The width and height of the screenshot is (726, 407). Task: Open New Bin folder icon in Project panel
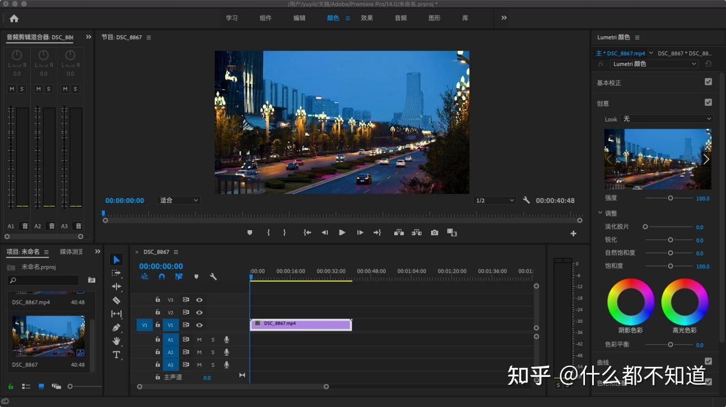[91, 280]
